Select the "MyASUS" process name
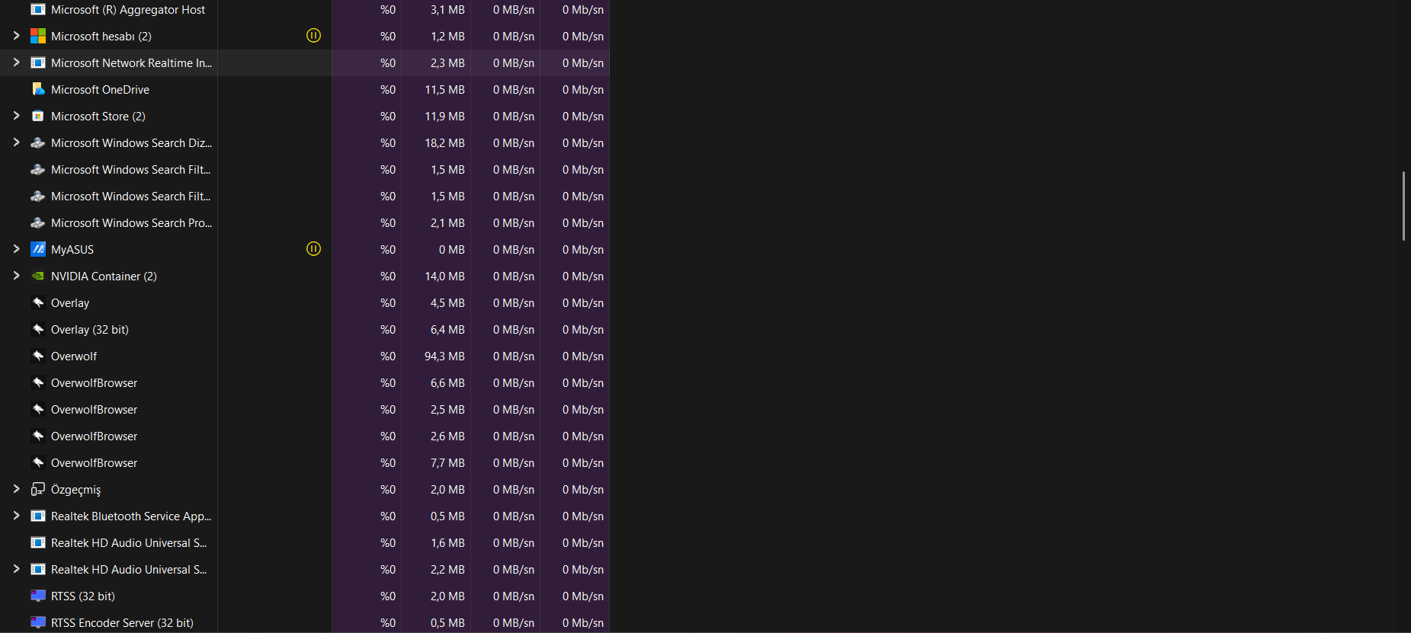 (x=72, y=250)
